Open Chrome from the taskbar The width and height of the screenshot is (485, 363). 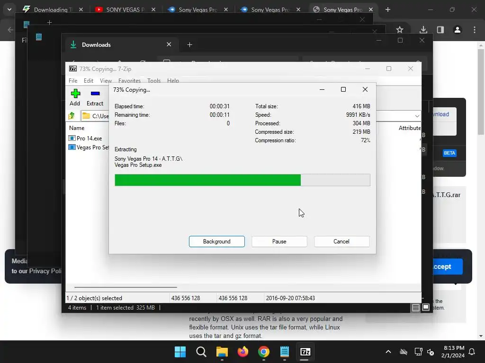coord(263,352)
